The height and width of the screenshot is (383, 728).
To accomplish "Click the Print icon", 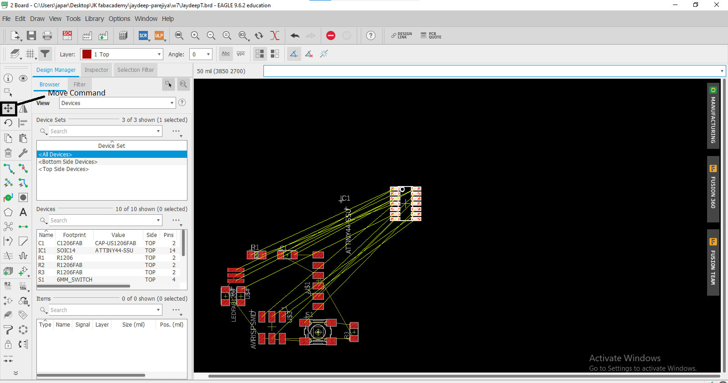I will [x=47, y=35].
